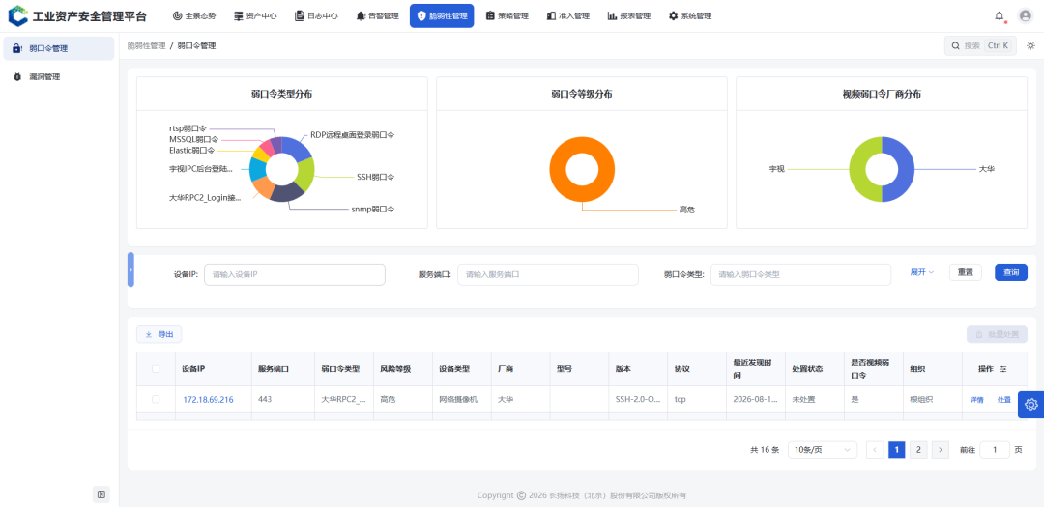Screen dimensions: 1044x507
Task: Open the 搜索 Ctrl K search box
Action: tap(980, 46)
